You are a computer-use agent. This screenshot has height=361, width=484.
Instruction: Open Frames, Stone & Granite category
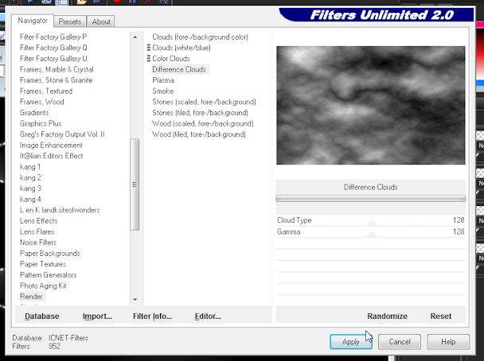click(57, 80)
